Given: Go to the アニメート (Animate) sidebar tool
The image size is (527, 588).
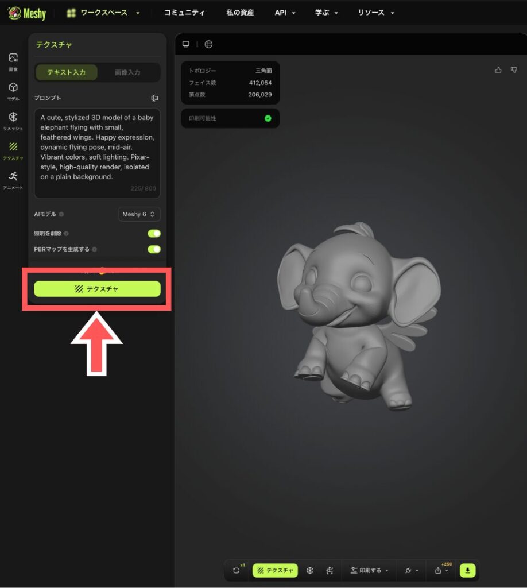Looking at the screenshot, I should tap(13, 180).
